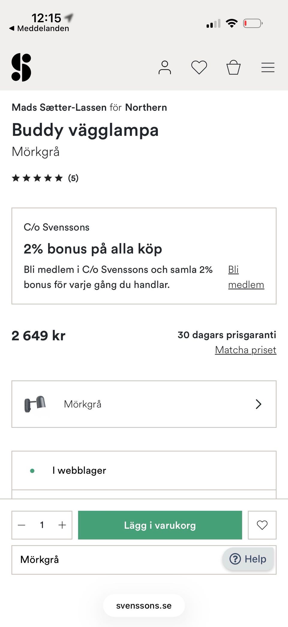This screenshot has height=627, width=288.
Task: Click the Bli medlem link
Action: [x=245, y=277]
